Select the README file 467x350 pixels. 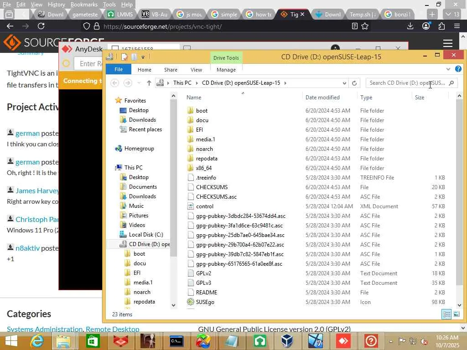[207, 292]
